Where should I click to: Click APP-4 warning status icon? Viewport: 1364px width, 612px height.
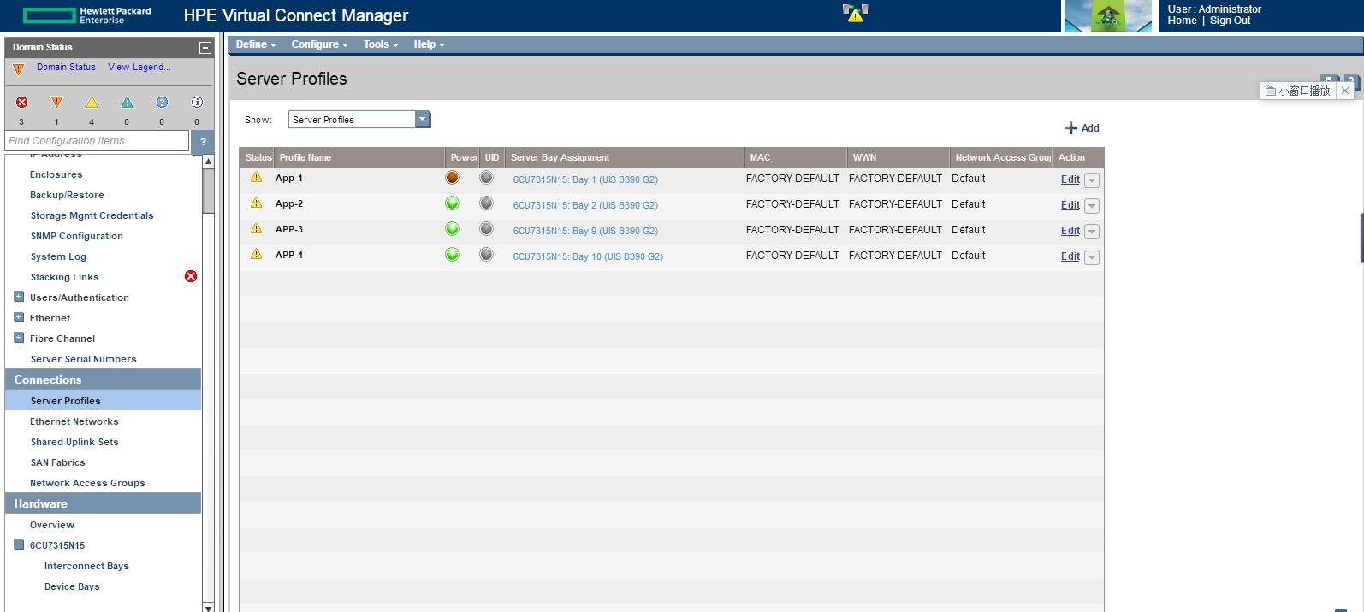coord(256,255)
